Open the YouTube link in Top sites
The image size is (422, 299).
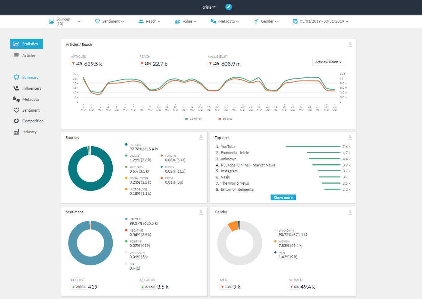click(228, 146)
